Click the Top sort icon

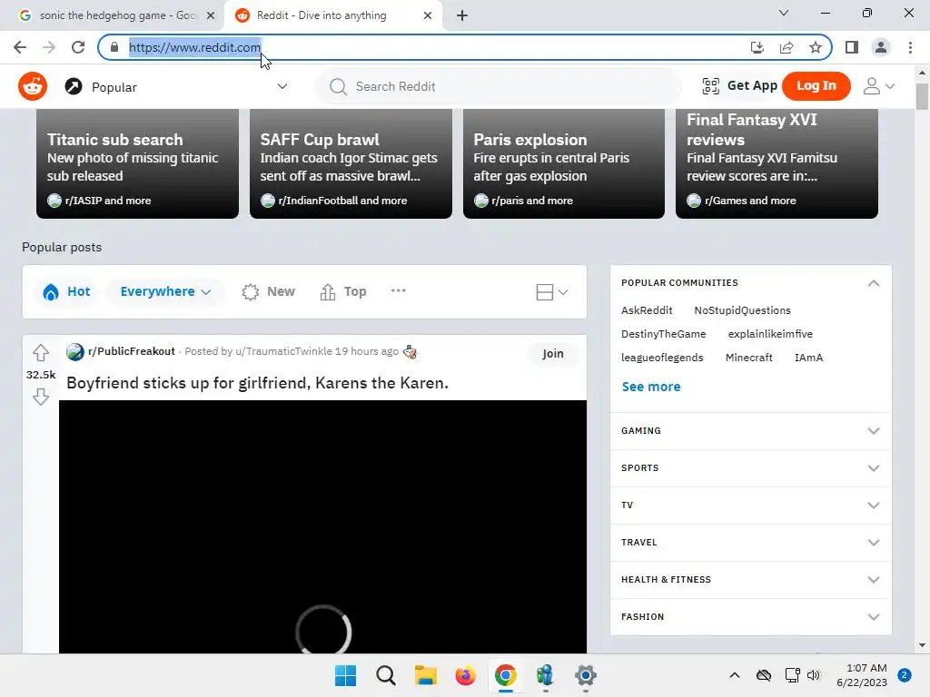coord(327,291)
